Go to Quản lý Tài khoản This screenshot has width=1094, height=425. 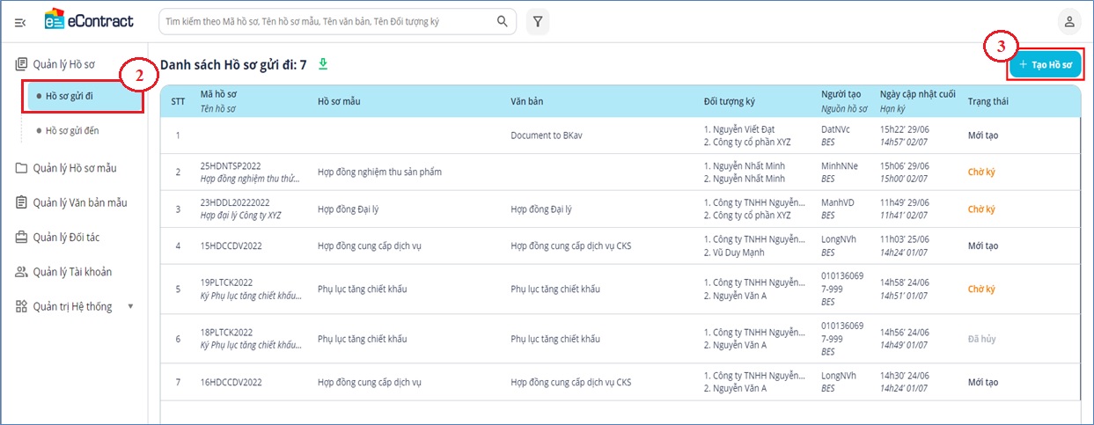point(72,272)
